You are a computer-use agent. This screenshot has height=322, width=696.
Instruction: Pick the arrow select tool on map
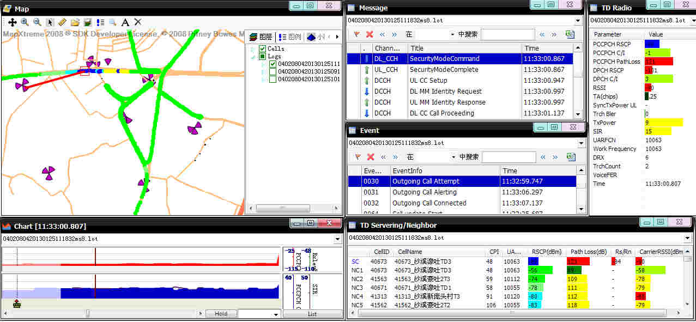tap(50, 22)
